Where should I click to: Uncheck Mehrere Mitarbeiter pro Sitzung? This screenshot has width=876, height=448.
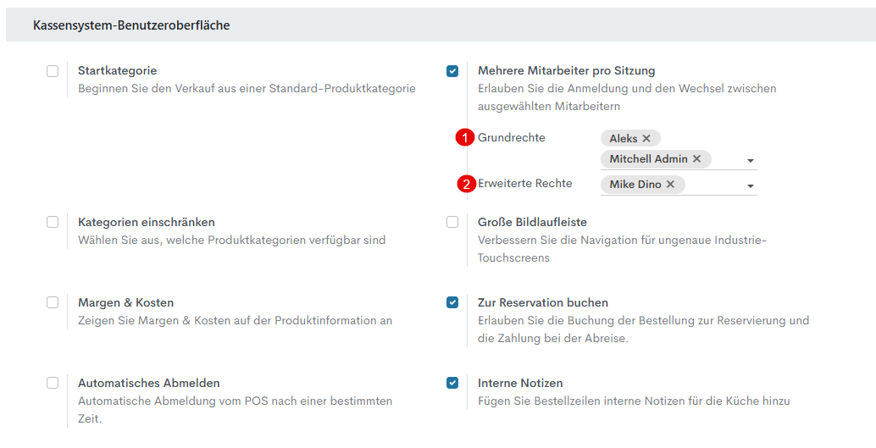point(452,71)
